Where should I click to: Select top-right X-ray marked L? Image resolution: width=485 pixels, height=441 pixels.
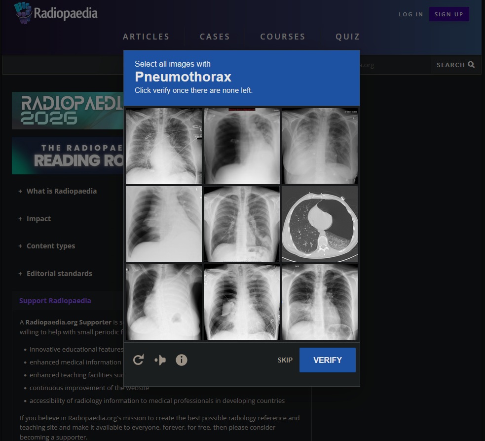point(320,146)
